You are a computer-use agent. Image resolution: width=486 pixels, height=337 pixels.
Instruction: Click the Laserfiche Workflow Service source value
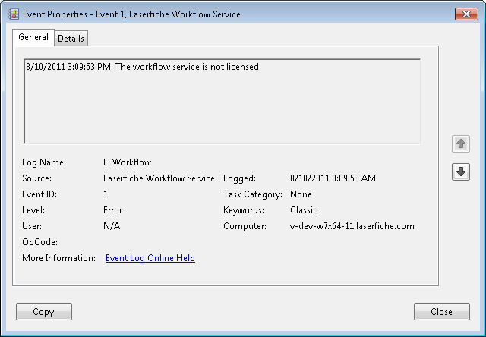159,178
